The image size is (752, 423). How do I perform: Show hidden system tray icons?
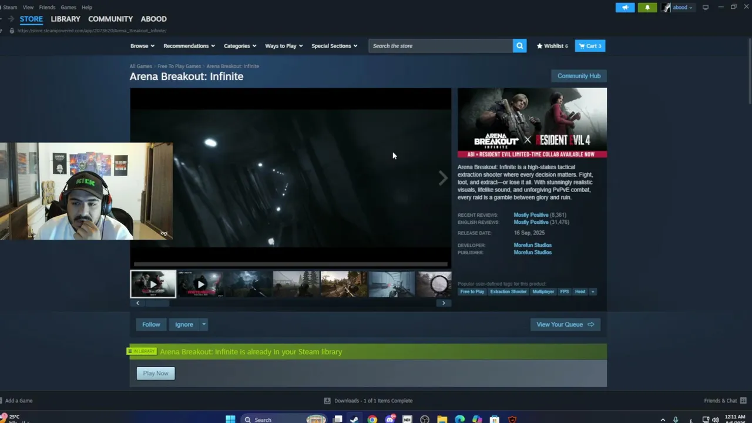[x=663, y=419]
